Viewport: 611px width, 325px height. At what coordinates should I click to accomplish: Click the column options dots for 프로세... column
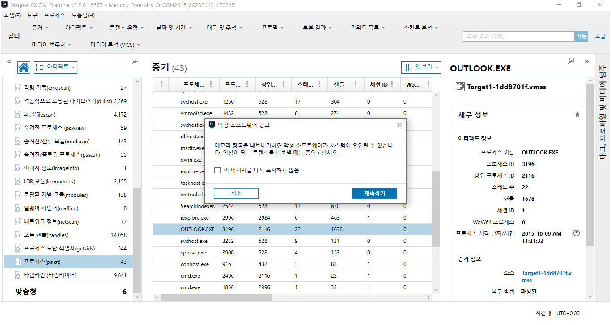coord(211,84)
